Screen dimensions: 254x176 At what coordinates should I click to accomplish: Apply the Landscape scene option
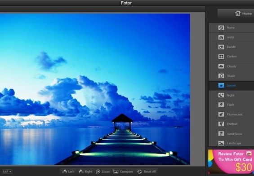[232, 143]
